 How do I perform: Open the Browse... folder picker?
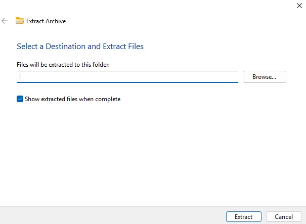pyautogui.click(x=265, y=77)
